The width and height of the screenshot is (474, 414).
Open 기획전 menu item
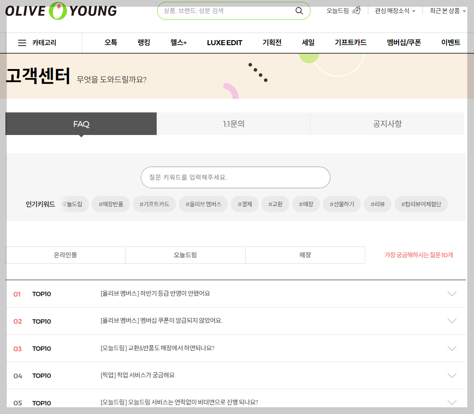pyautogui.click(x=272, y=42)
